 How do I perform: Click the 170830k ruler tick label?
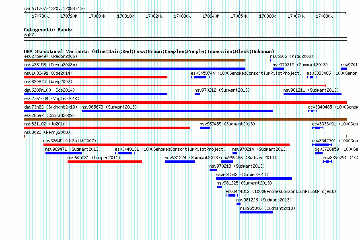[182, 16]
